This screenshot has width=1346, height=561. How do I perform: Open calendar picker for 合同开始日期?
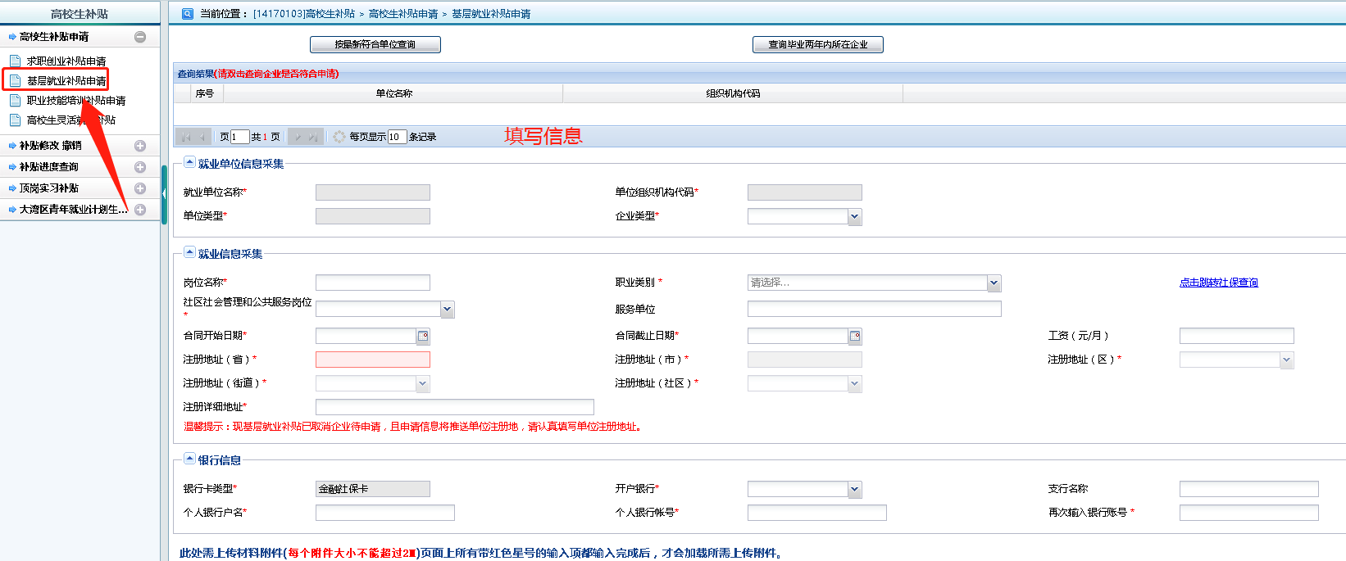(423, 336)
